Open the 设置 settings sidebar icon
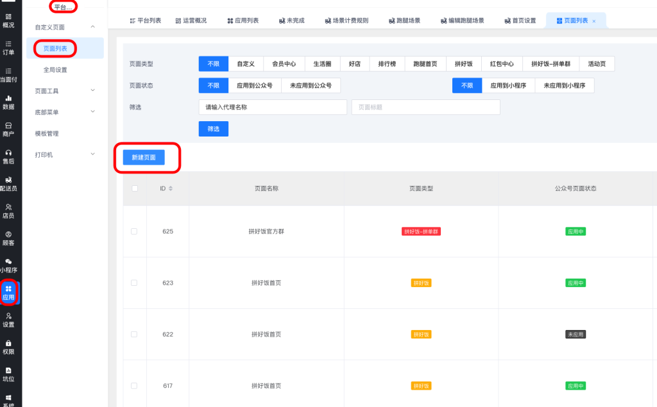The height and width of the screenshot is (407, 657). click(x=8, y=320)
